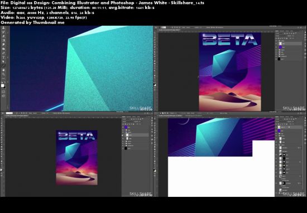The width and height of the screenshot is (307, 213).
Task: Click the BETA poster canvas in bottom-left frame
Action: [77, 157]
